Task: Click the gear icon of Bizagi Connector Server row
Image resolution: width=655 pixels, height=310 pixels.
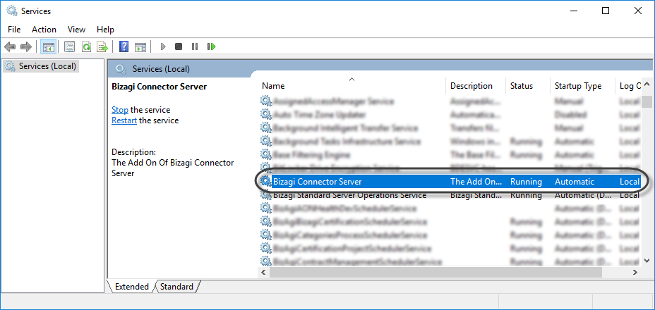Action: [265, 182]
